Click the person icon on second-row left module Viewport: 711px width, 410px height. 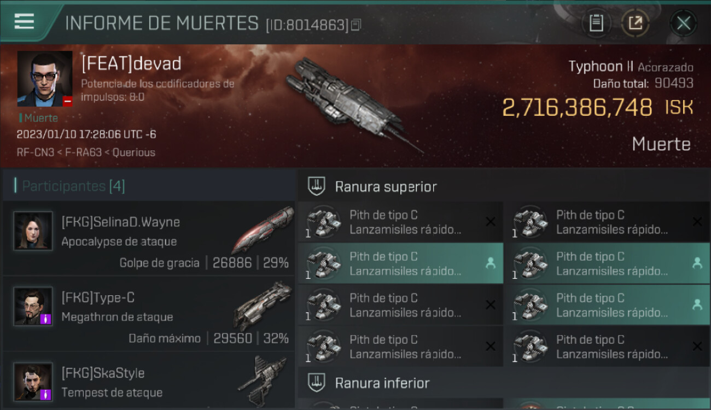tap(491, 263)
